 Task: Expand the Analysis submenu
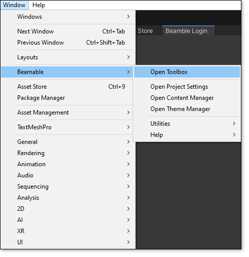[x=68, y=198]
